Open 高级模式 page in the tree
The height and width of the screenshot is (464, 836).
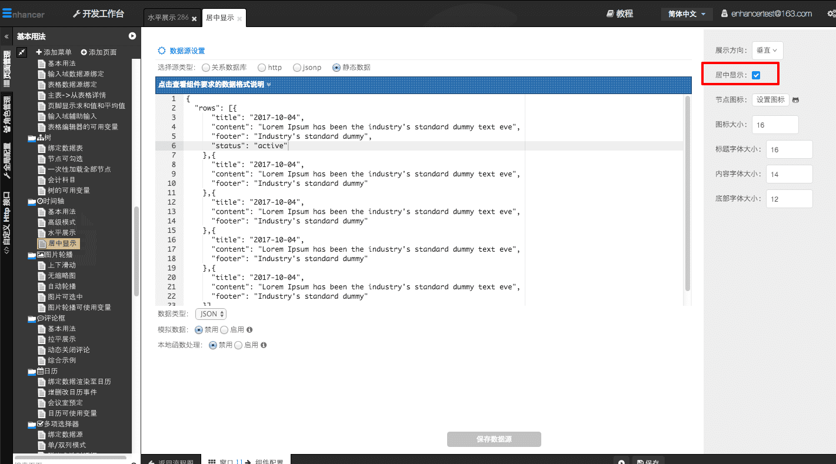click(x=62, y=222)
